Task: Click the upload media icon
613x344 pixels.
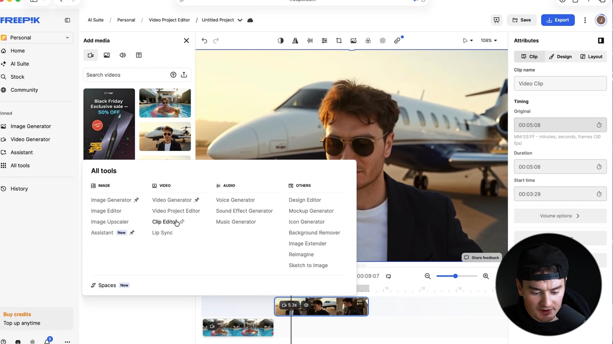Action: [184, 75]
